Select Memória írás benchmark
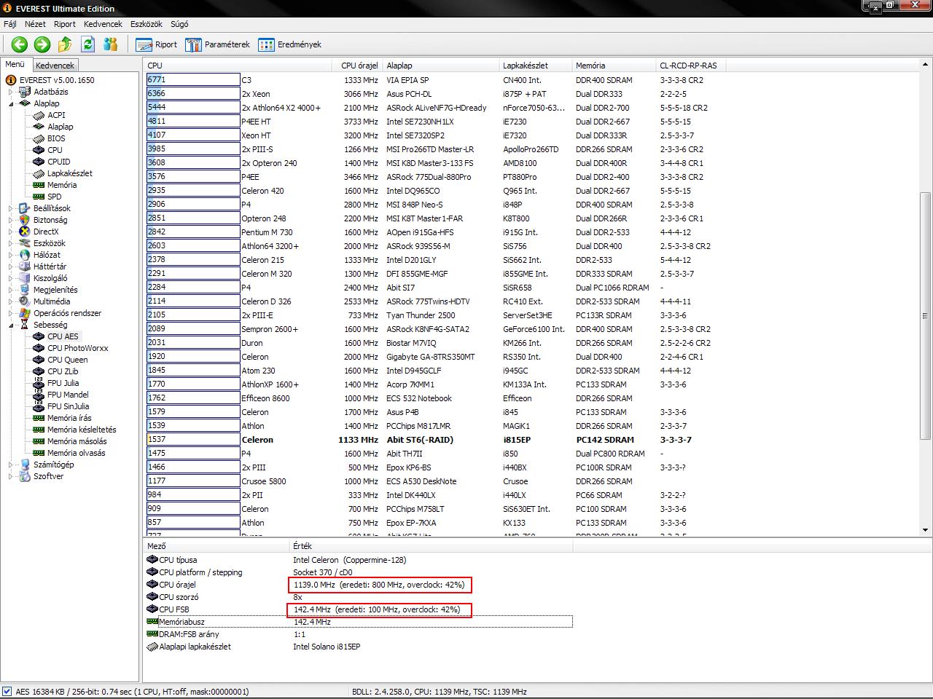 click(x=63, y=418)
